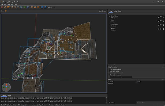Image resolution: width=165 pixels, height=106 pixels.
Task: Select the hexagon primitive brush tool
Action: coord(5,7)
